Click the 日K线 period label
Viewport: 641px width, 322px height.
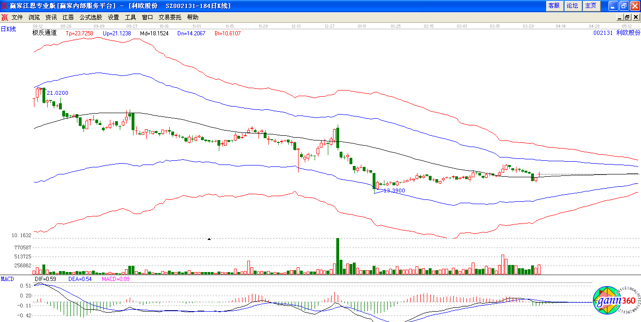[8, 29]
